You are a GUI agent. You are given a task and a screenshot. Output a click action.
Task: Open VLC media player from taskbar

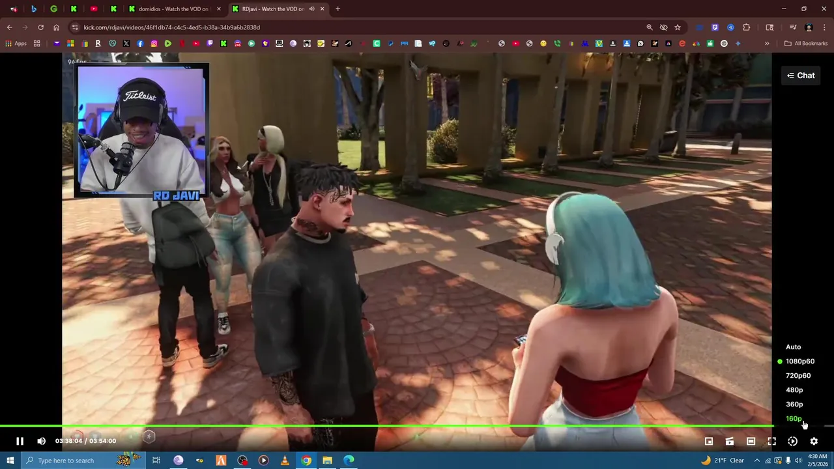coord(285,461)
